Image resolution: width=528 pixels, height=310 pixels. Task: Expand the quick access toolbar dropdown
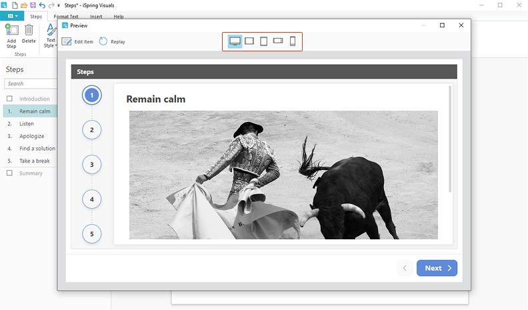[x=59, y=5]
